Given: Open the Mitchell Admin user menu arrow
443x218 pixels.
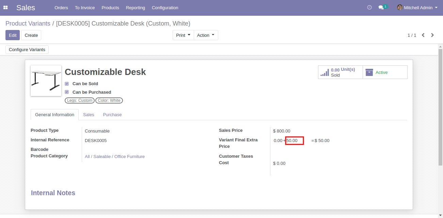Looking at the screenshot, I should (x=436, y=7).
